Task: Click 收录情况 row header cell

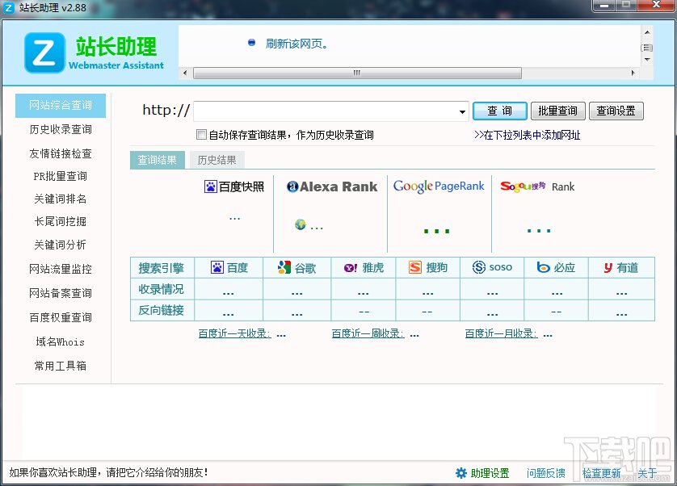Action: pyautogui.click(x=162, y=289)
